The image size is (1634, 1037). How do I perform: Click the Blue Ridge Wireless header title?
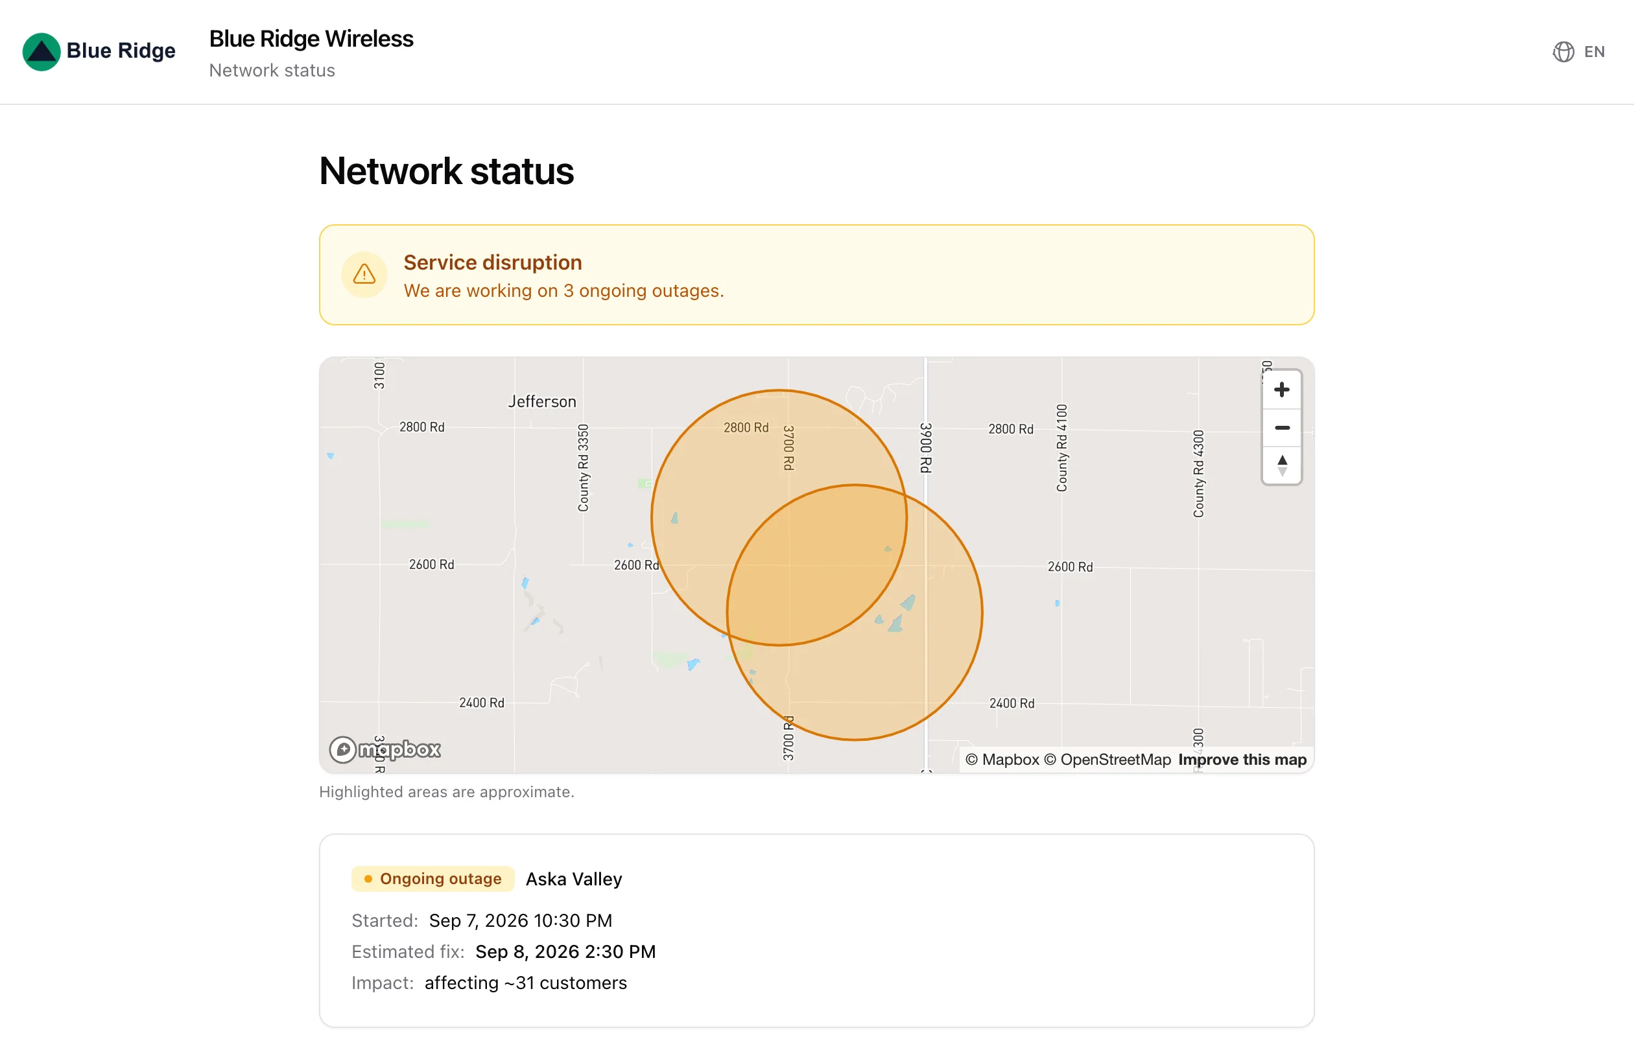click(x=311, y=39)
